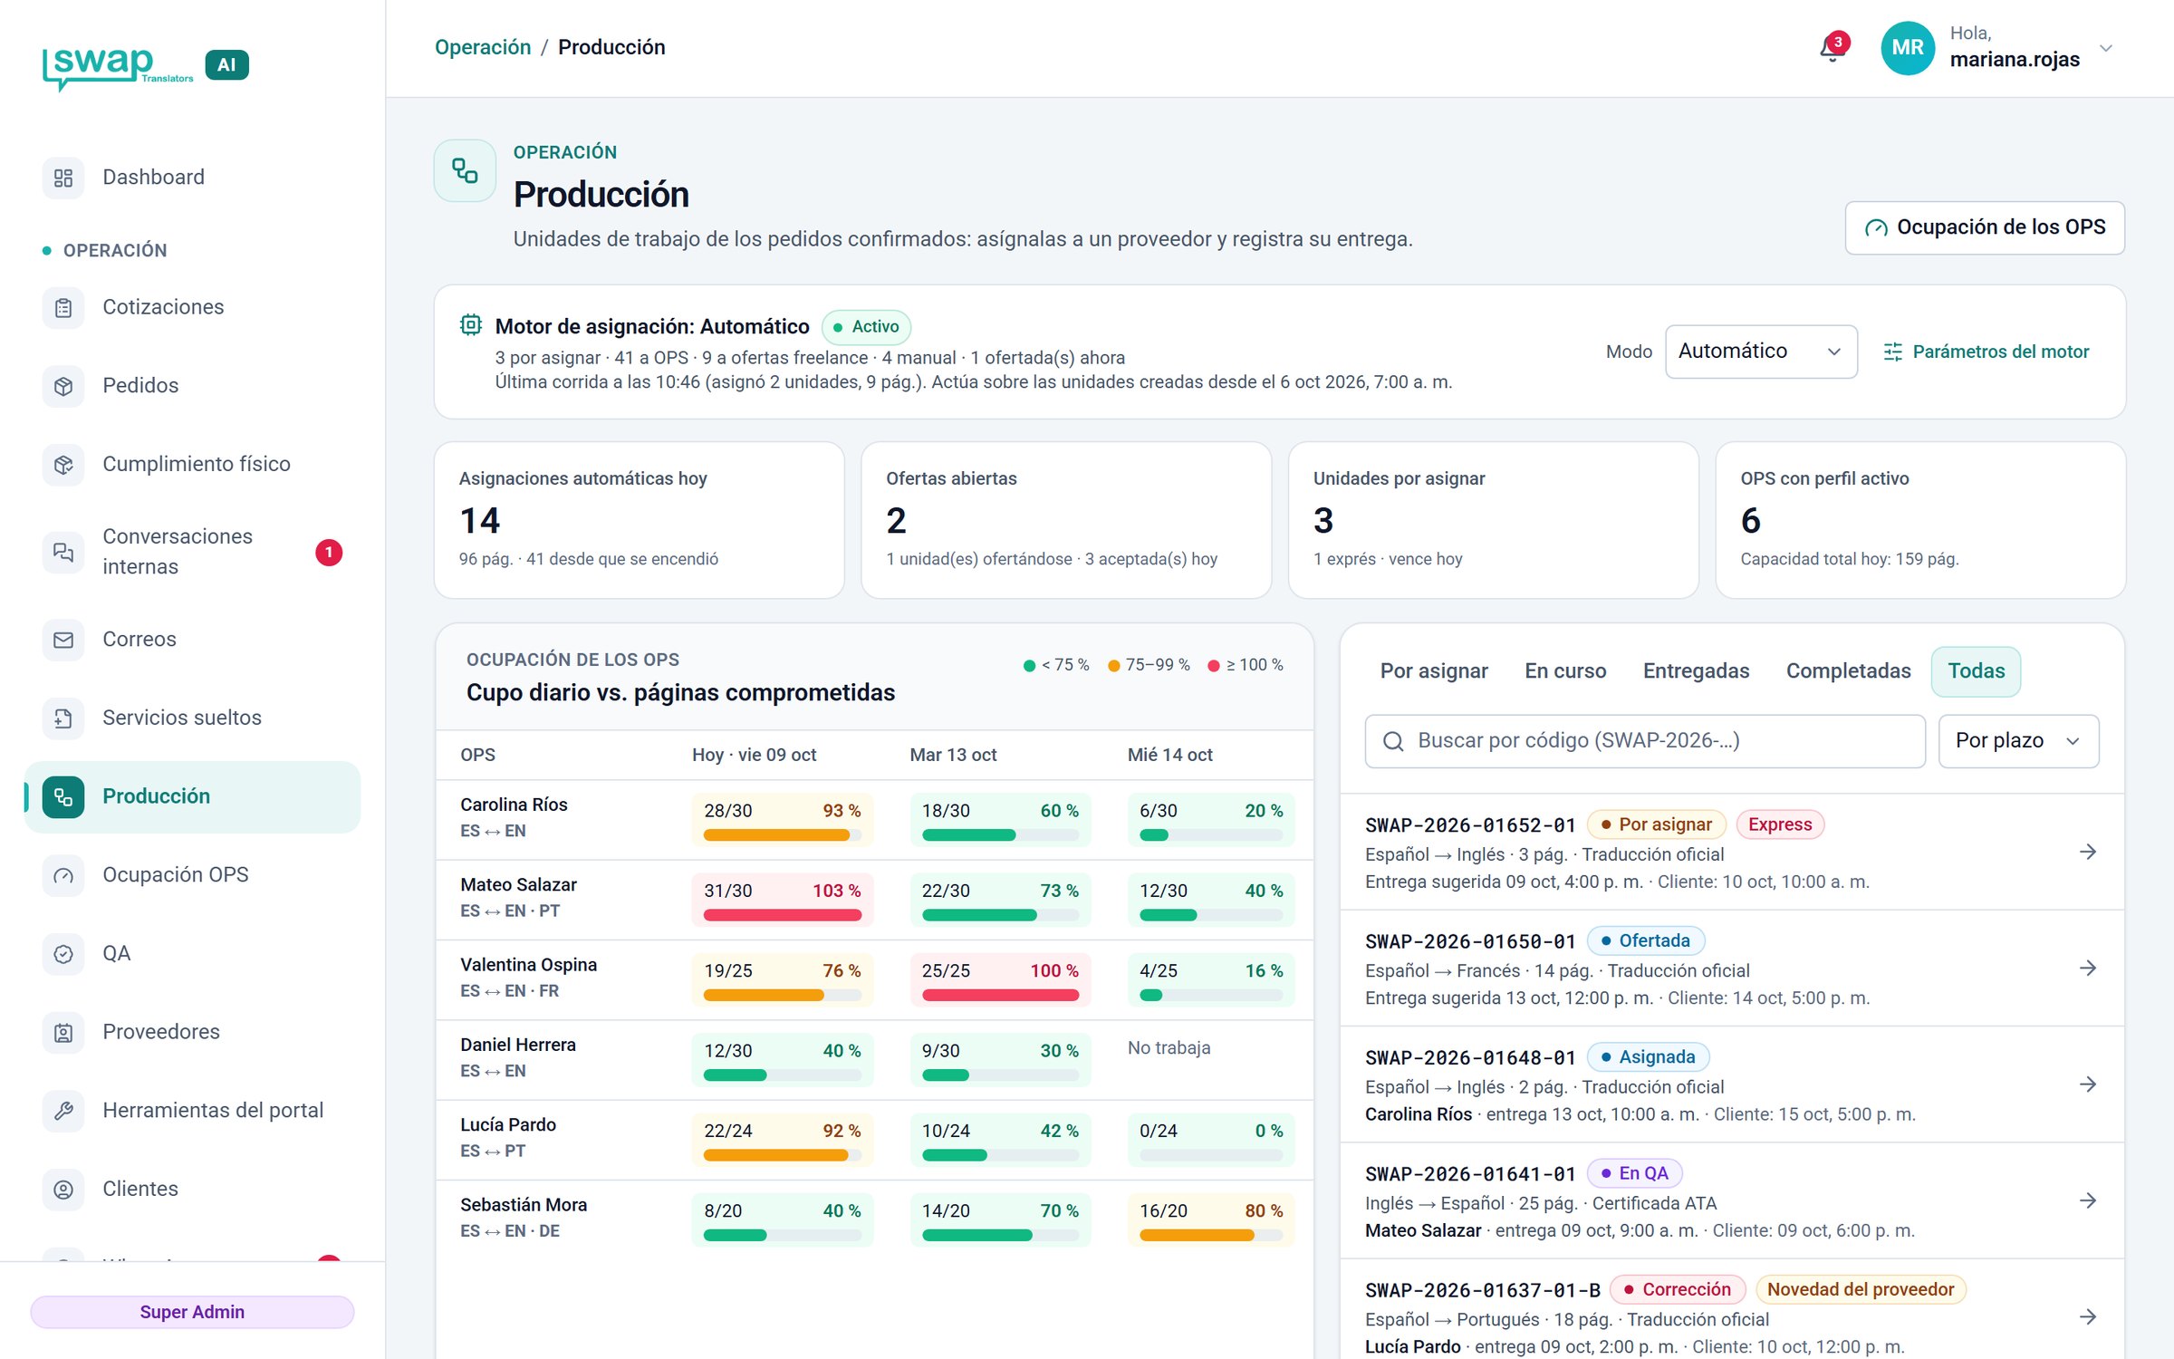The image size is (2174, 1359).
Task: Switch to the Entregadas tab
Action: [1696, 671]
